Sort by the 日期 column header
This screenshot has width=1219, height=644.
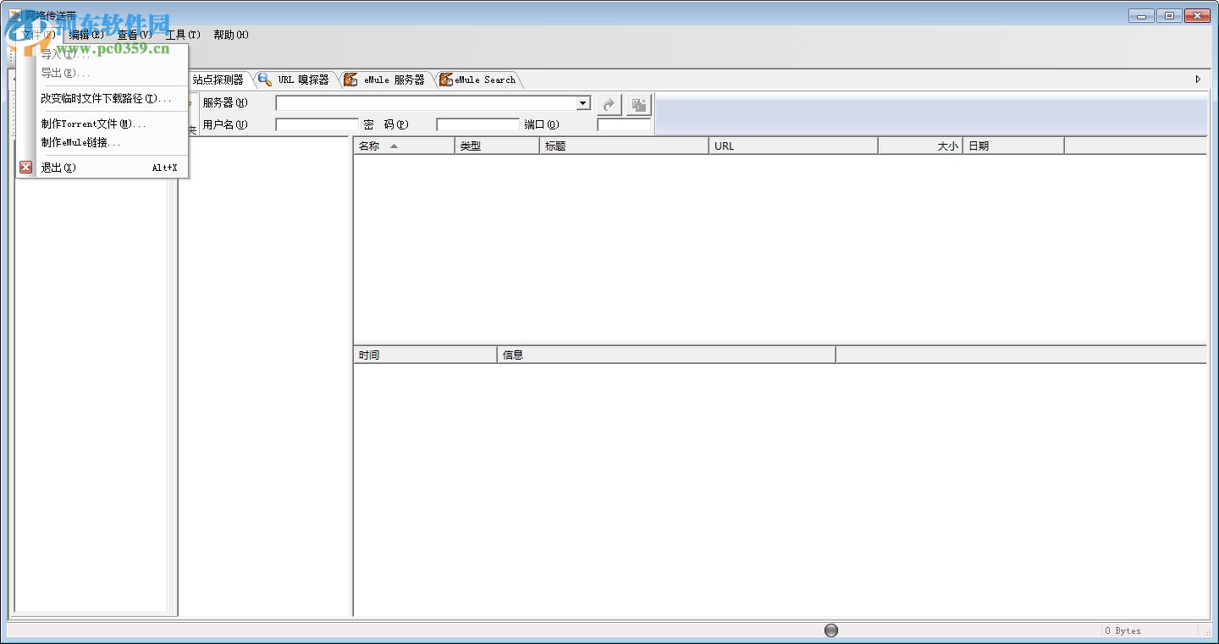click(x=1013, y=146)
